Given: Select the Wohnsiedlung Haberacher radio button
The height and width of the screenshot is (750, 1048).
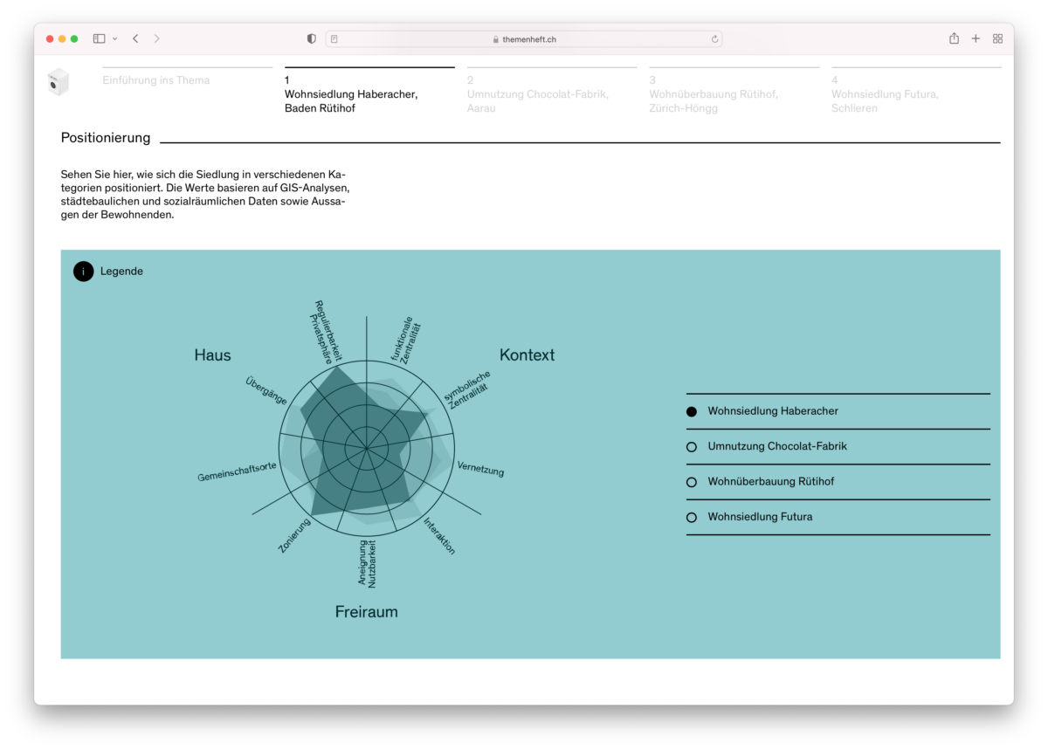Looking at the screenshot, I should tap(692, 411).
